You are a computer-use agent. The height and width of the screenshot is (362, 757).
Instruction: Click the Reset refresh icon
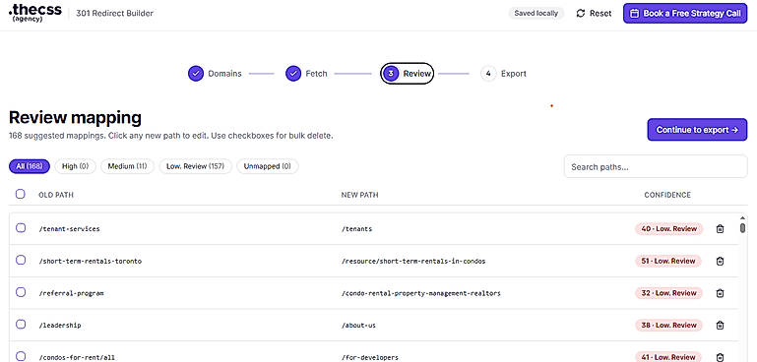point(581,14)
